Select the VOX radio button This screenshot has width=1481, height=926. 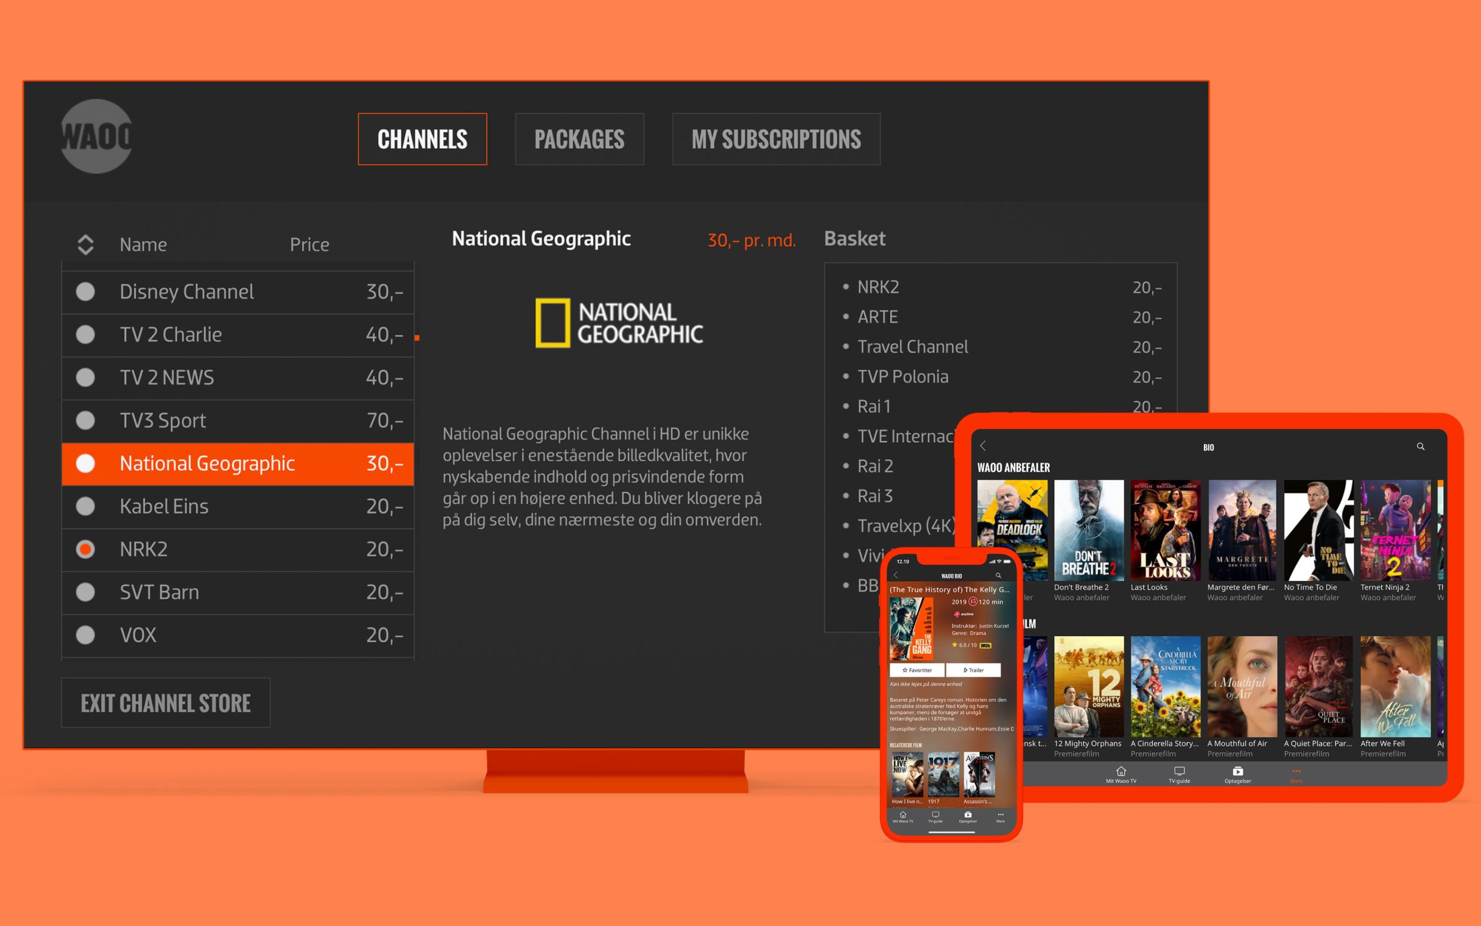pos(85,635)
